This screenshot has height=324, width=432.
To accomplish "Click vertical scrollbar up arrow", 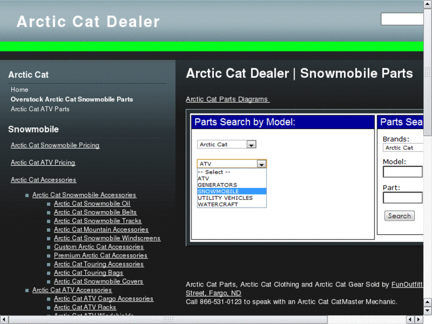I will tap(428, 4).
